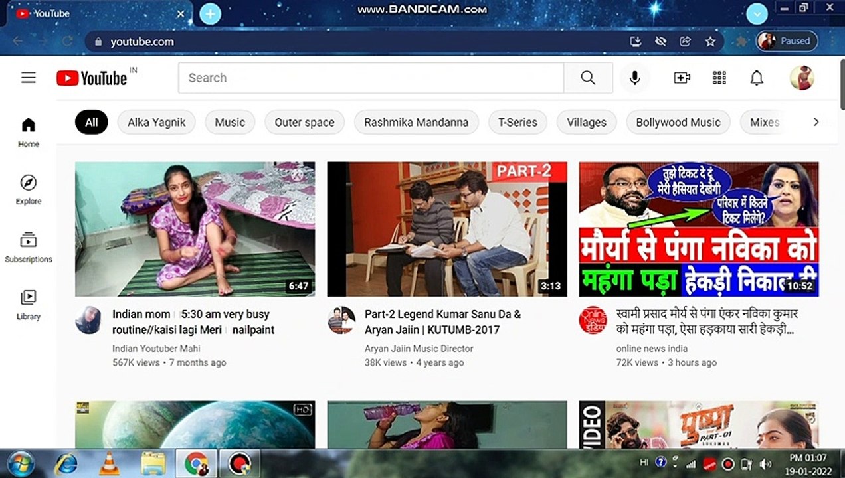Click the HI language indicator in tray
Viewport: 845px width, 478px height.
tap(644, 462)
